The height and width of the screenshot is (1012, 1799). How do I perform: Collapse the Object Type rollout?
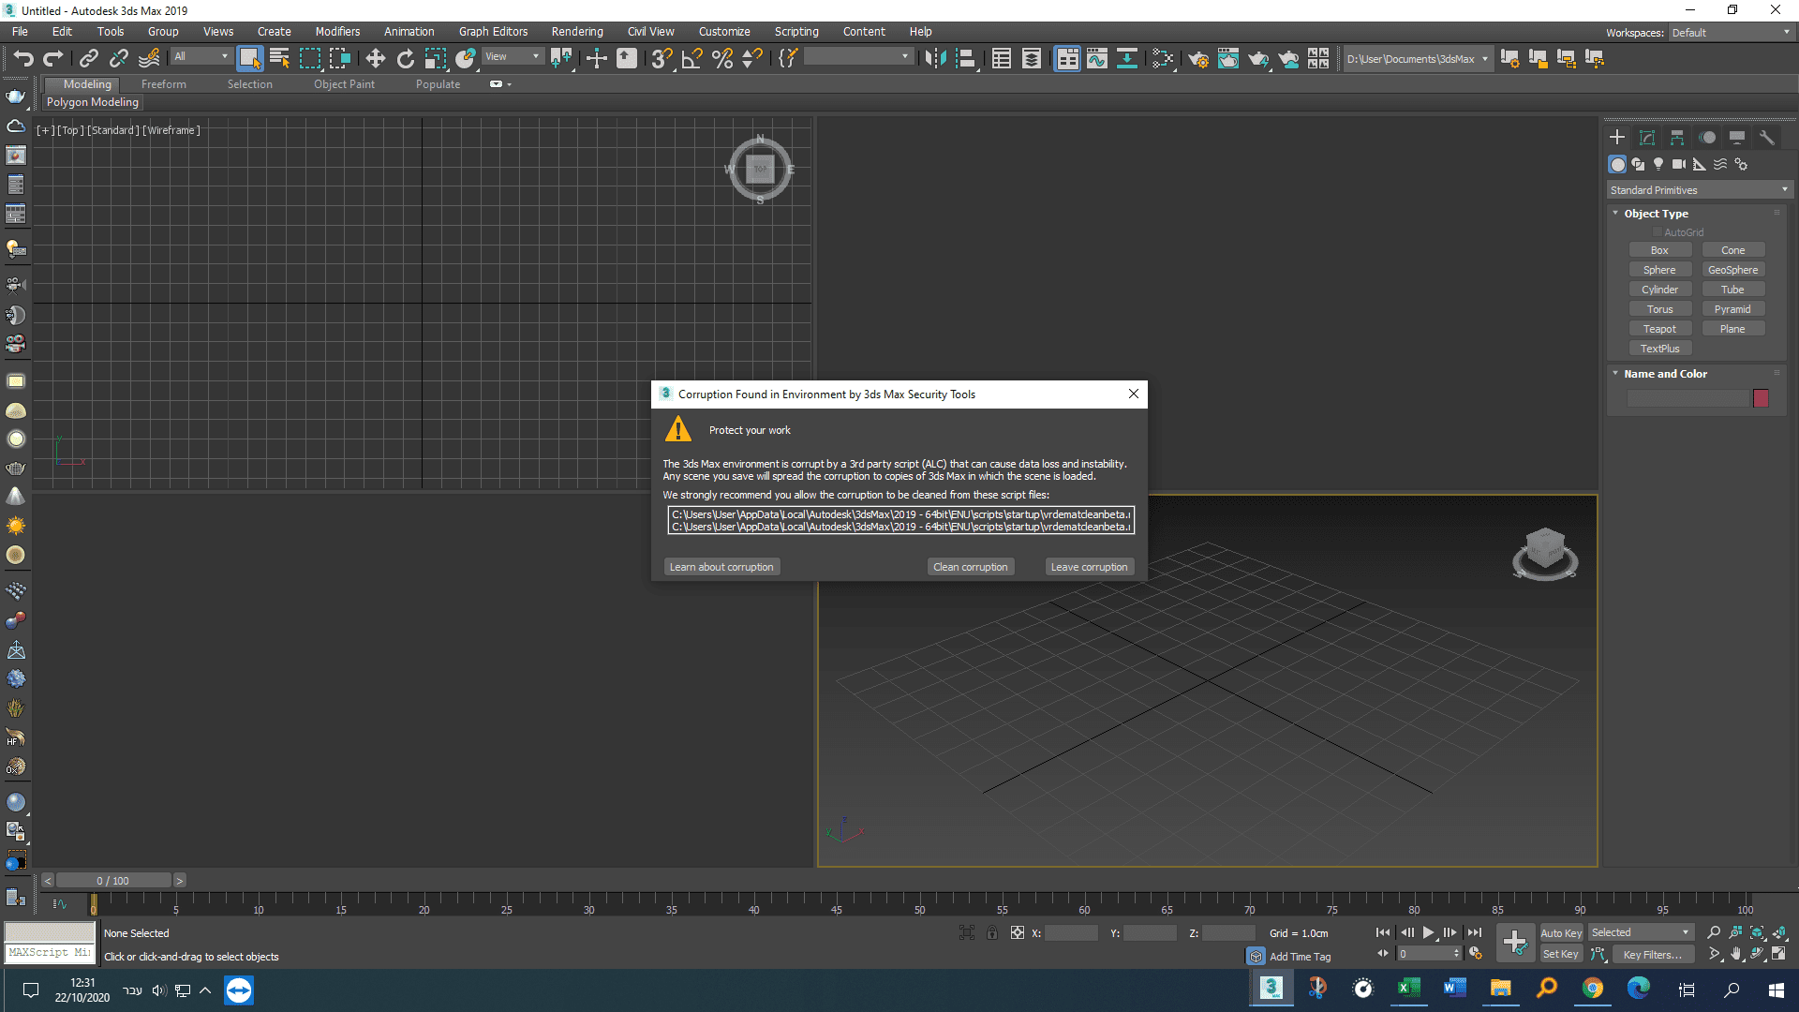coord(1656,214)
